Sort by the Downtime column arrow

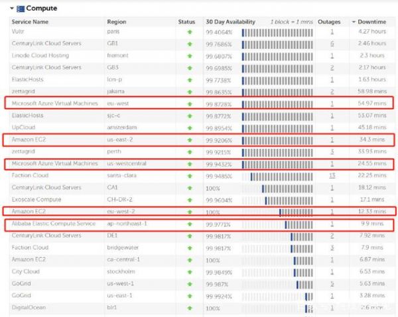click(353, 22)
